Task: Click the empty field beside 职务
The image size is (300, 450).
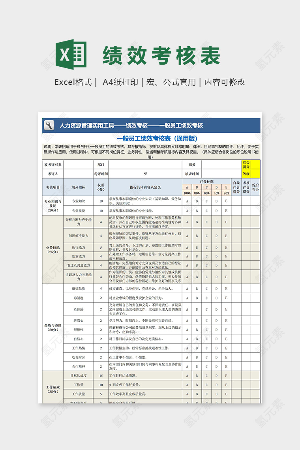Action: click(x=221, y=165)
